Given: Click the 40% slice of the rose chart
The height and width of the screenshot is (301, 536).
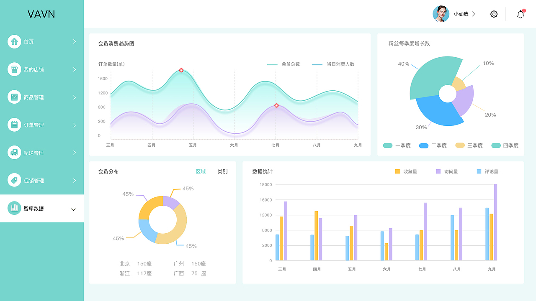Looking at the screenshot, I should point(431,77).
